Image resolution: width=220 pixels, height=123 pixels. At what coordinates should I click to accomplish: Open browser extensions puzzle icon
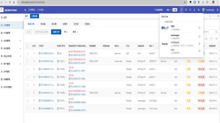(x=207, y=2)
